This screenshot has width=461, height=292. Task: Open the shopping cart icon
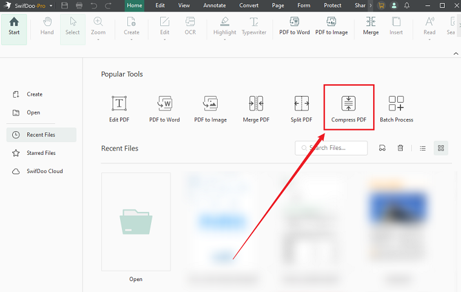coord(382,5)
